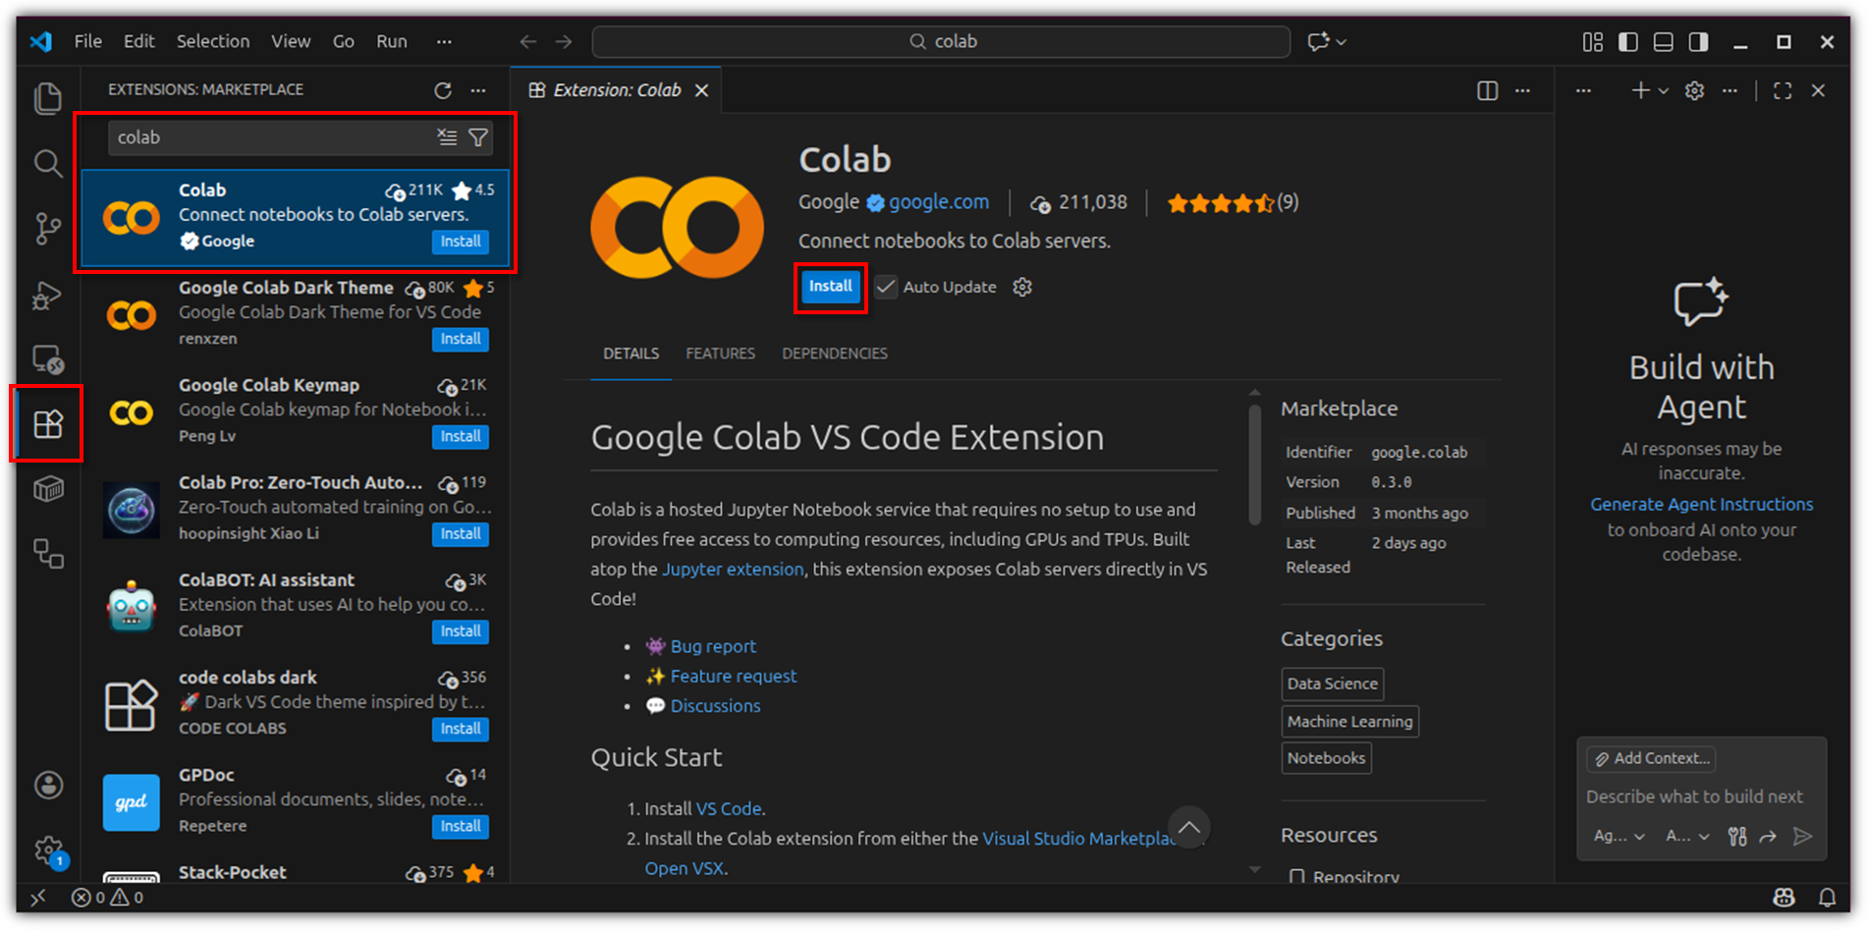Image resolution: width=1868 pixels, height=930 pixels.
Task: Expand the hidden menu items ellipsis
Action: pos(444,41)
